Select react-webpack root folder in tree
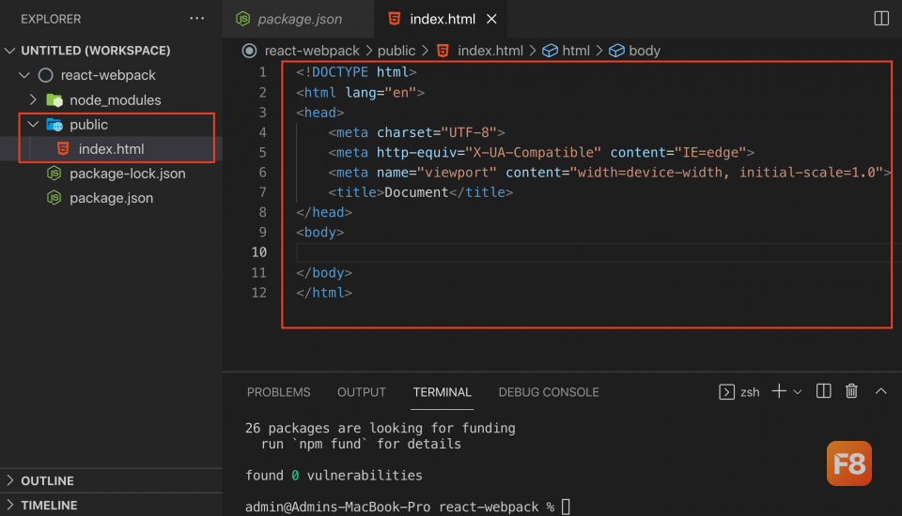The image size is (902, 516). tap(108, 75)
